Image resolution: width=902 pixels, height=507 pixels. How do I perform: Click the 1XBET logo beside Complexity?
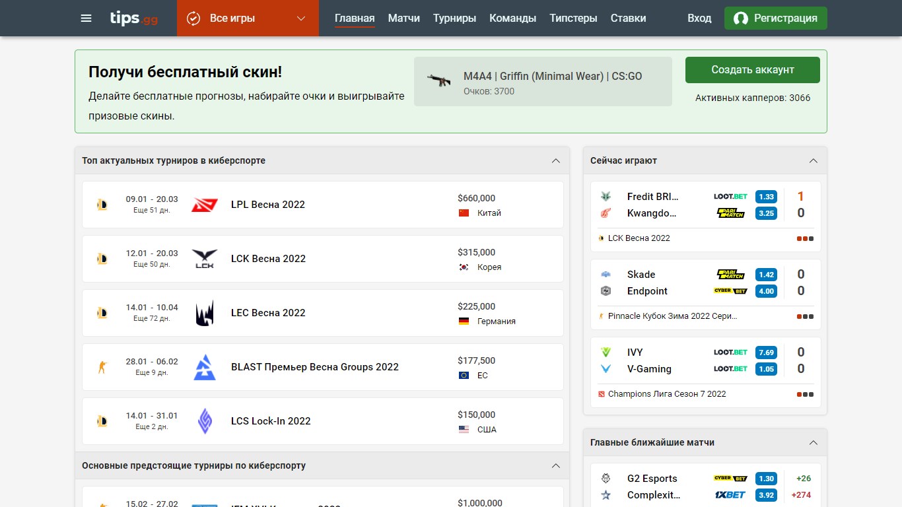(730, 495)
